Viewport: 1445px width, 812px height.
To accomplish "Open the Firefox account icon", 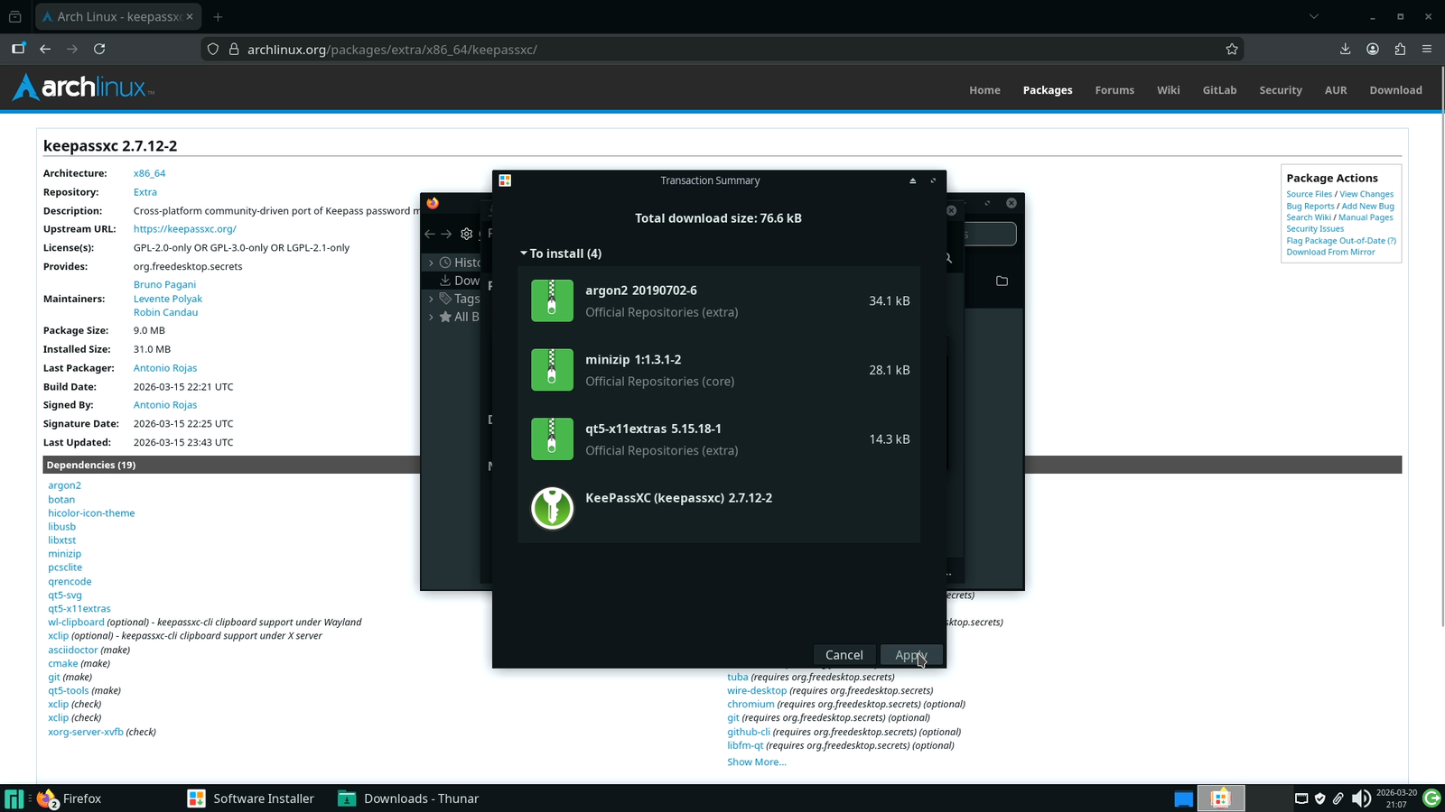I will (x=1373, y=49).
